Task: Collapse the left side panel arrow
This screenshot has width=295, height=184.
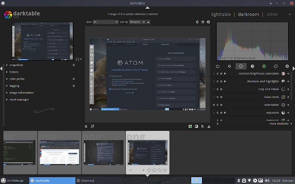Action: click(1, 69)
